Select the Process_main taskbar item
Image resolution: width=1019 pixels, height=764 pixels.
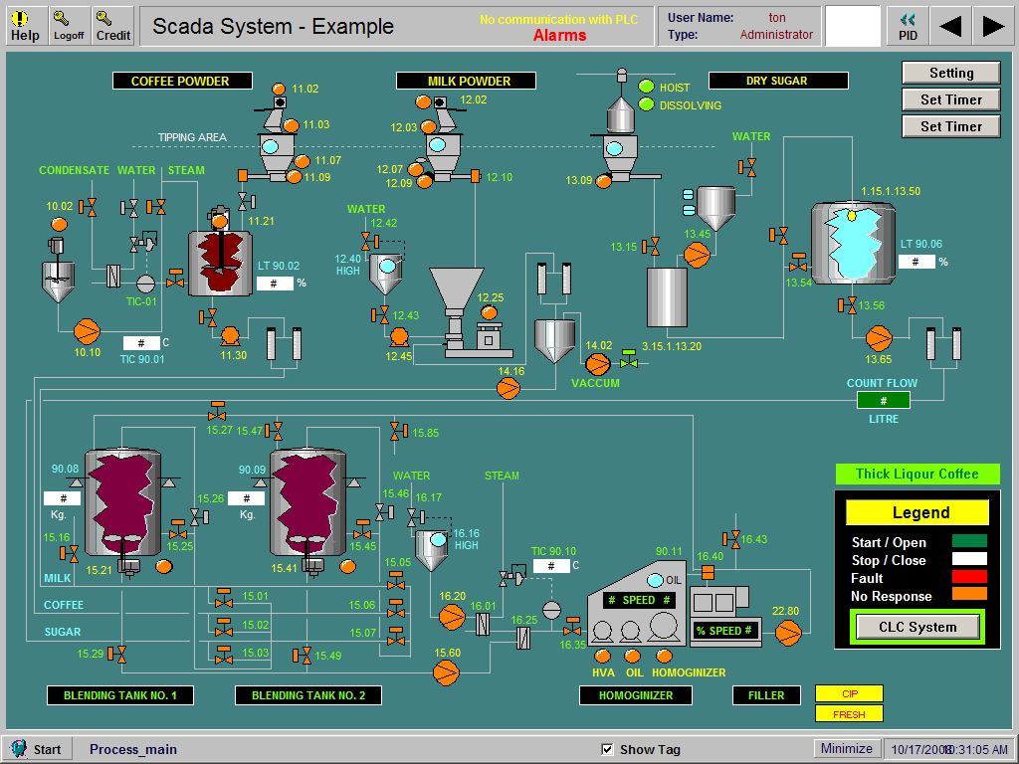pos(132,748)
